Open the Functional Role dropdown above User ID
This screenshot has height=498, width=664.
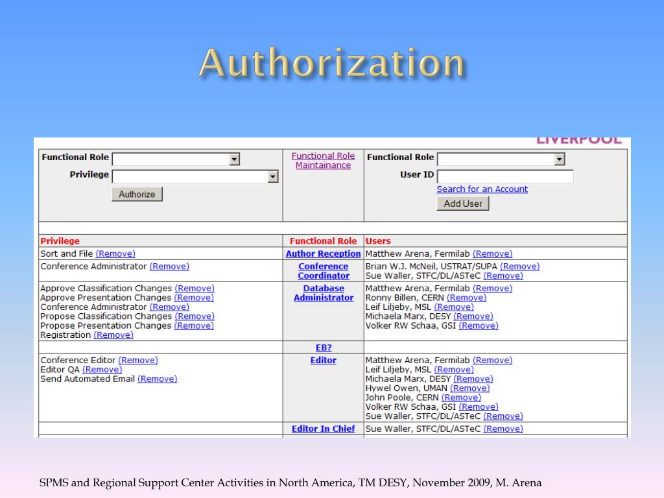click(501, 160)
